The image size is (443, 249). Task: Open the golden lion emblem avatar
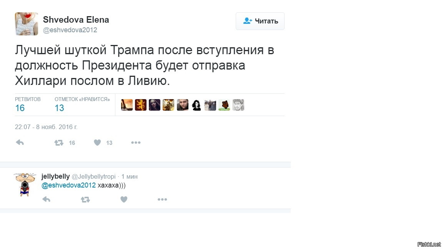tap(141, 105)
